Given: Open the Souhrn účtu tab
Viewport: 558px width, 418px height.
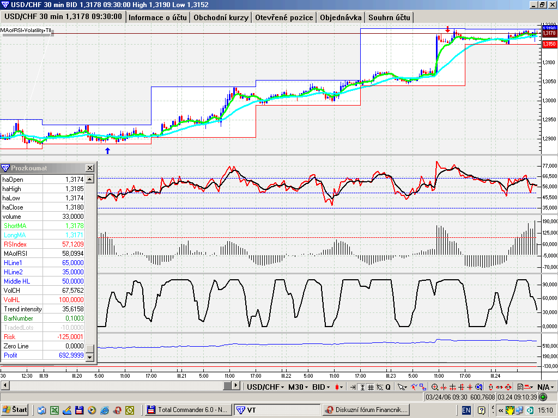Looking at the screenshot, I should tap(389, 17).
